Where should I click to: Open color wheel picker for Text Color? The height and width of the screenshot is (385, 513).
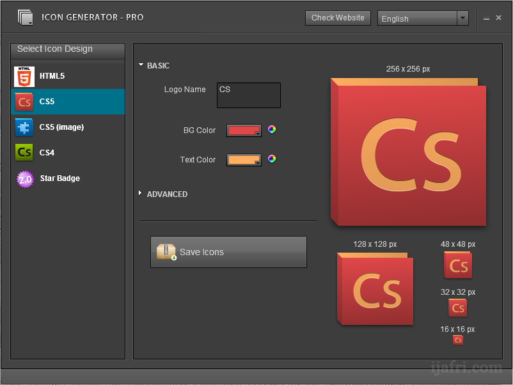point(272,159)
